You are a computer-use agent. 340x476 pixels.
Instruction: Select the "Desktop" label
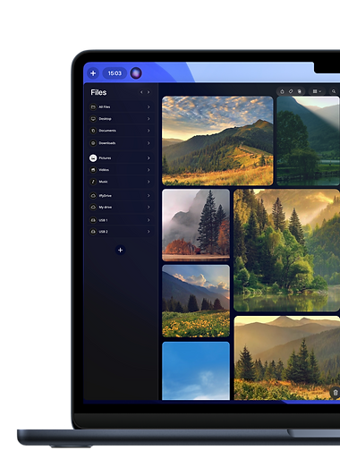point(105,119)
